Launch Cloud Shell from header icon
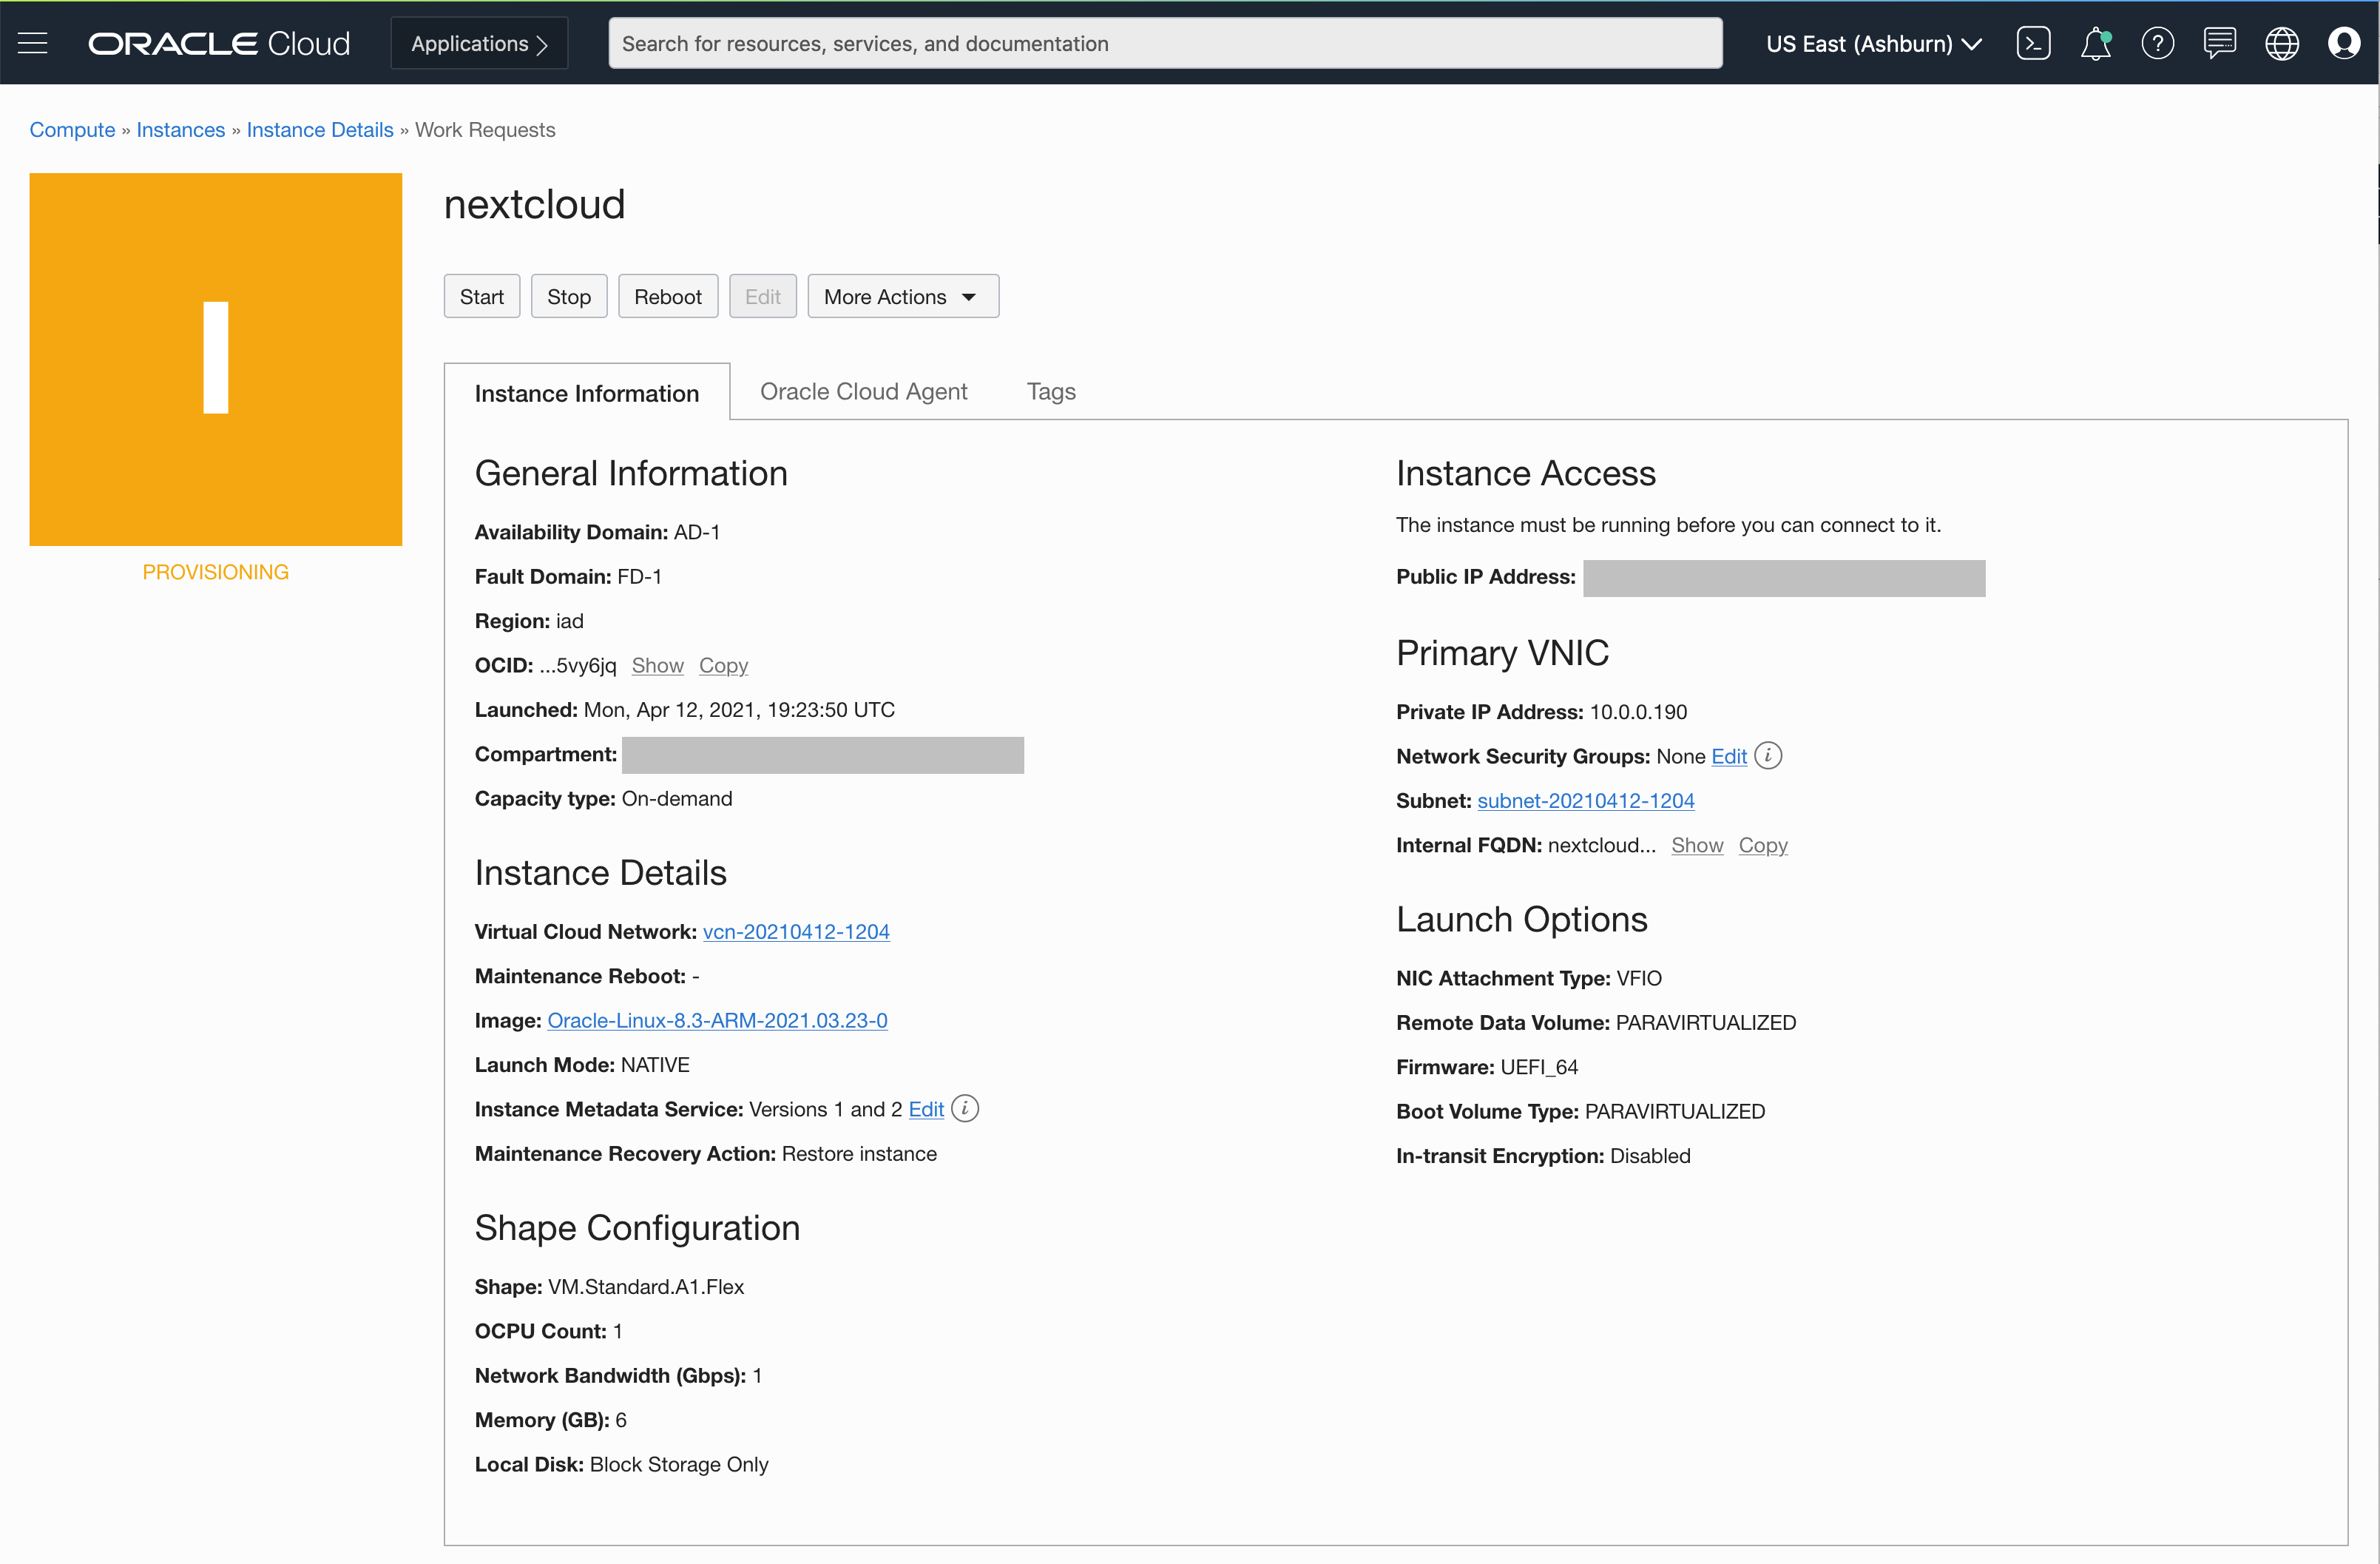 tap(2033, 43)
